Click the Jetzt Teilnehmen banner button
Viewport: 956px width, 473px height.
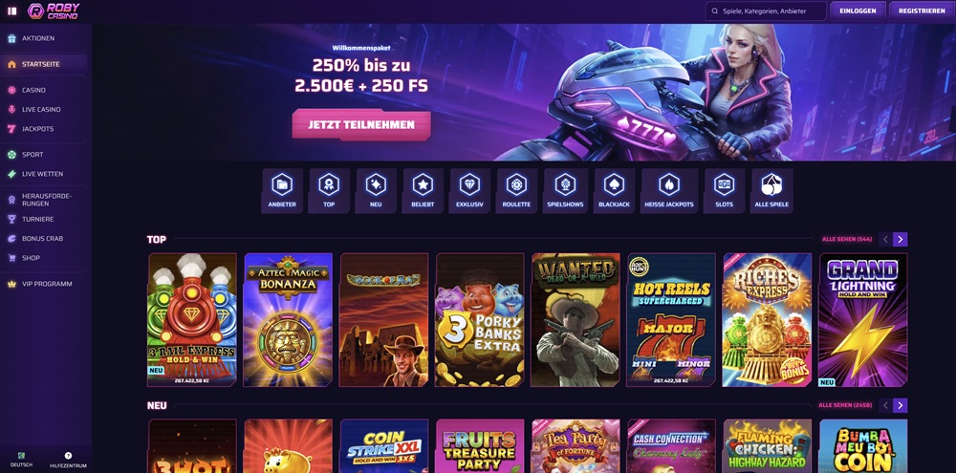click(361, 125)
